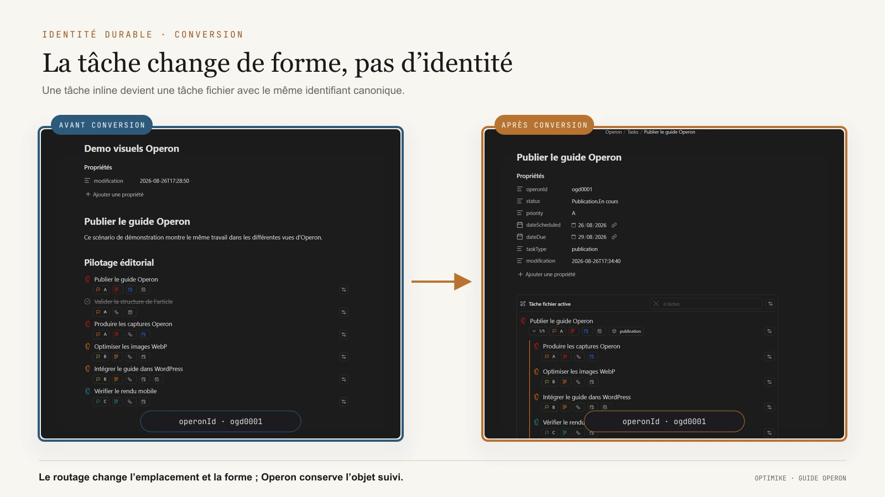
Task: Click the Tâche fichier active header icon
Action: 523,304
